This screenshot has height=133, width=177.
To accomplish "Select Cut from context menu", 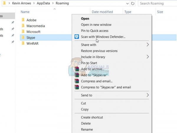I will [x=83, y=103].
